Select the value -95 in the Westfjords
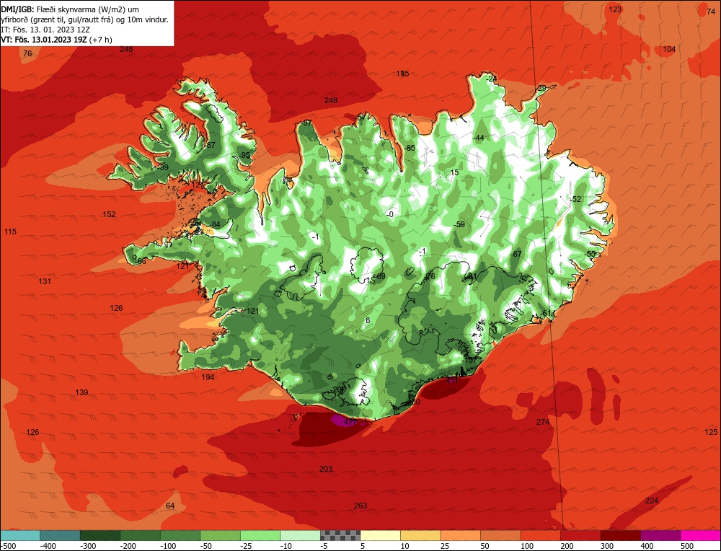This screenshot has height=551, width=721. tap(245, 155)
